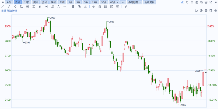The image size is (218, 109).
Task: Select the 1分 minute period
Action: pyautogui.click(x=70, y=2)
